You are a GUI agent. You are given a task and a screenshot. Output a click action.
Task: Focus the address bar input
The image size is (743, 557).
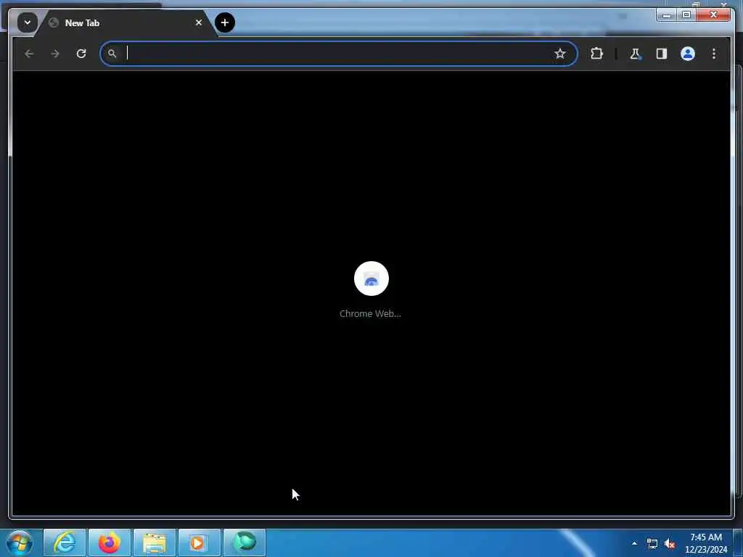click(339, 54)
